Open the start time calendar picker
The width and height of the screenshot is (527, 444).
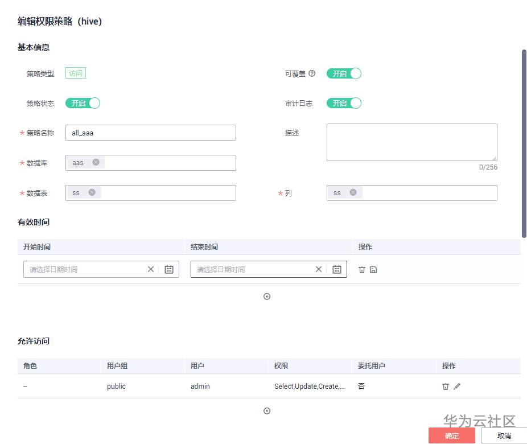click(169, 269)
